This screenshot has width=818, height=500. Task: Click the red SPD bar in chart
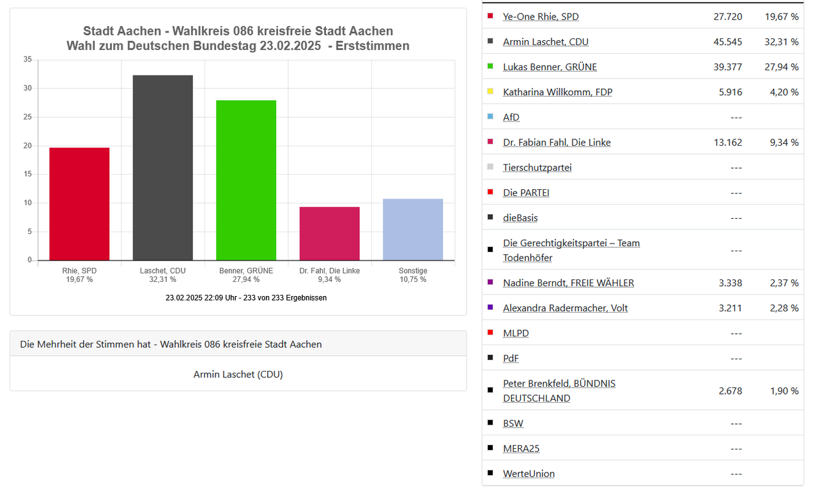[x=79, y=204]
